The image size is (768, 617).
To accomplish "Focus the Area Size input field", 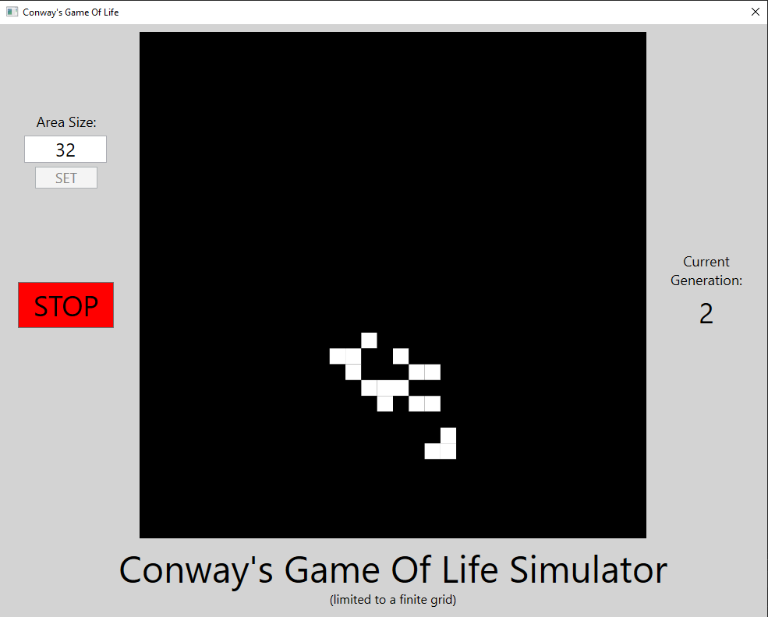I will [65, 150].
